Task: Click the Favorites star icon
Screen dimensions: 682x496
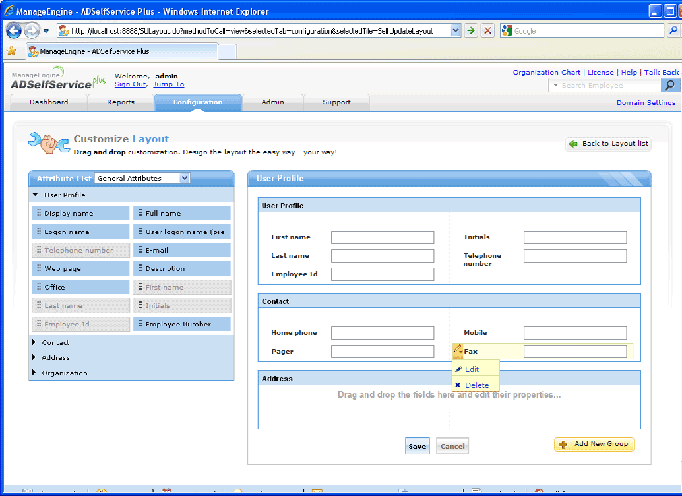Action: pyautogui.click(x=11, y=51)
